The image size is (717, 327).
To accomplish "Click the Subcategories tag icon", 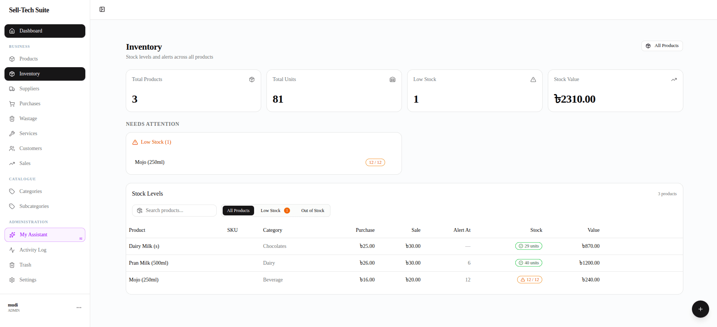I will [x=12, y=206].
